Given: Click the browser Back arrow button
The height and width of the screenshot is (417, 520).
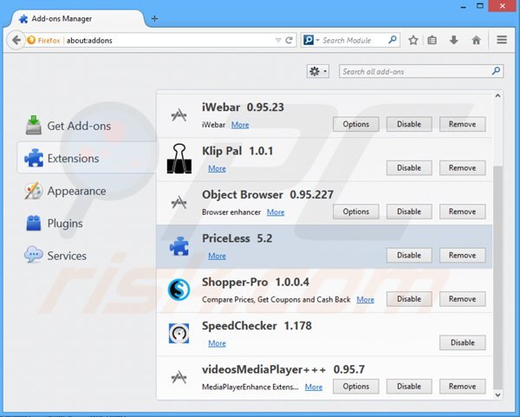Looking at the screenshot, I should 16,41.
